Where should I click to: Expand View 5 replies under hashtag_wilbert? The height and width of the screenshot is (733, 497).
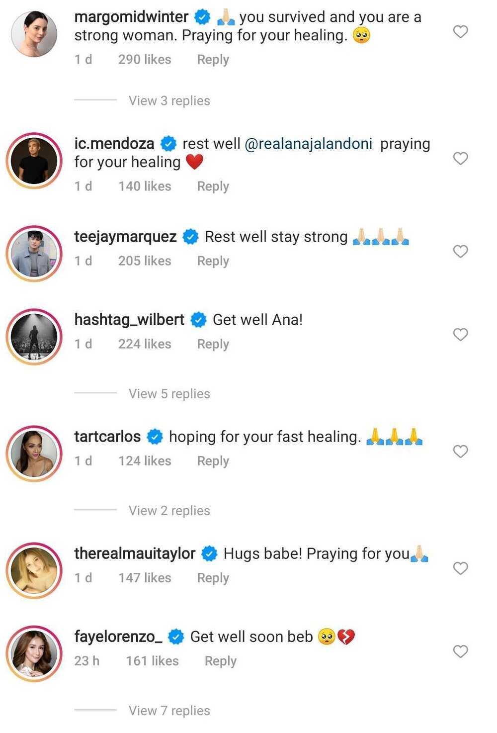(169, 394)
